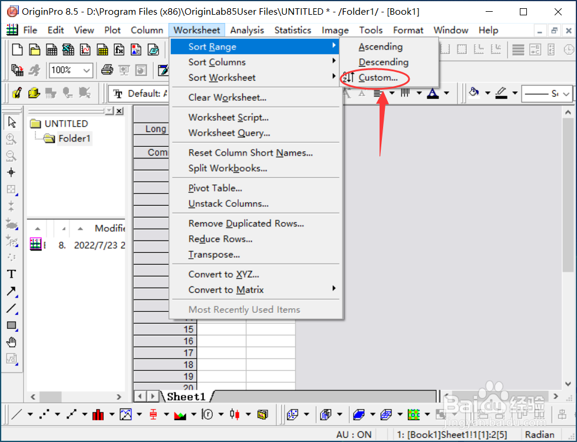Select the Line tool
Screen dimensions: 577x442
[x=11, y=308]
